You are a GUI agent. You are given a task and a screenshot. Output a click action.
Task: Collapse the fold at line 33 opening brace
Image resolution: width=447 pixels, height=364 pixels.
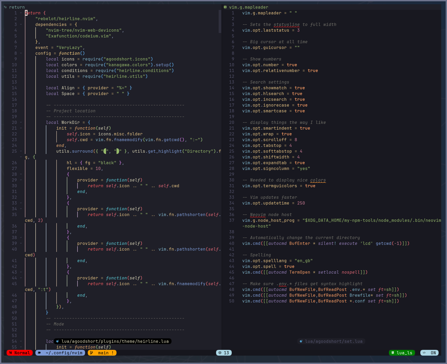pos(21,203)
